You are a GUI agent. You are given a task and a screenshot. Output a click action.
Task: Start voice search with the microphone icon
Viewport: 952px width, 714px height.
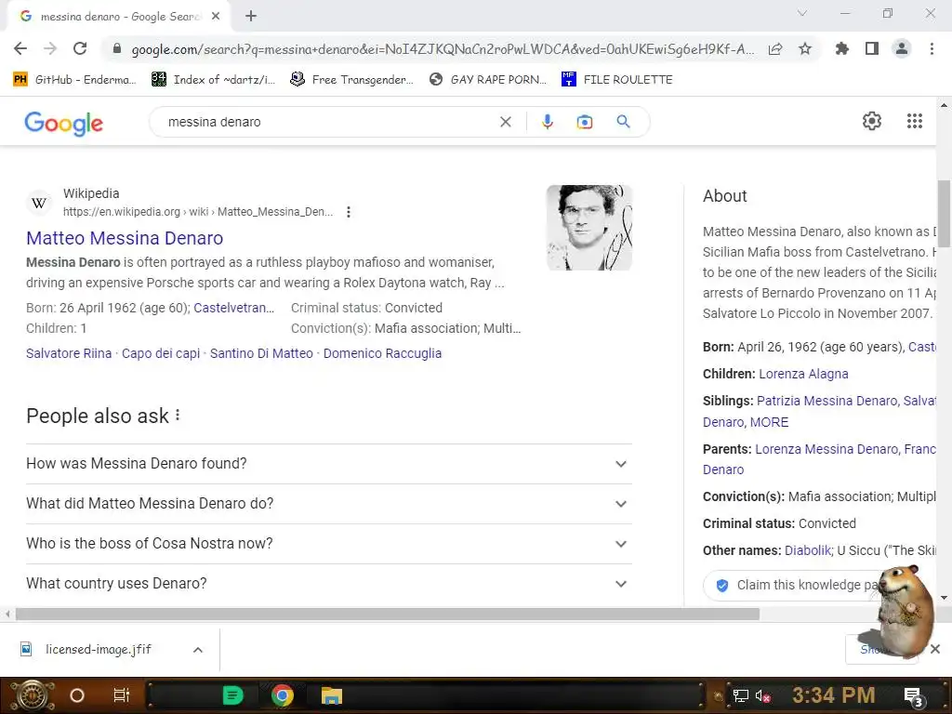point(547,122)
